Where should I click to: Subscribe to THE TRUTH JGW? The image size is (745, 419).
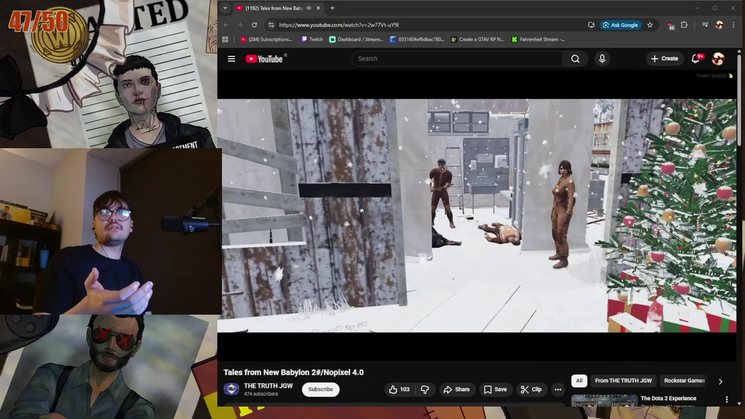point(321,389)
